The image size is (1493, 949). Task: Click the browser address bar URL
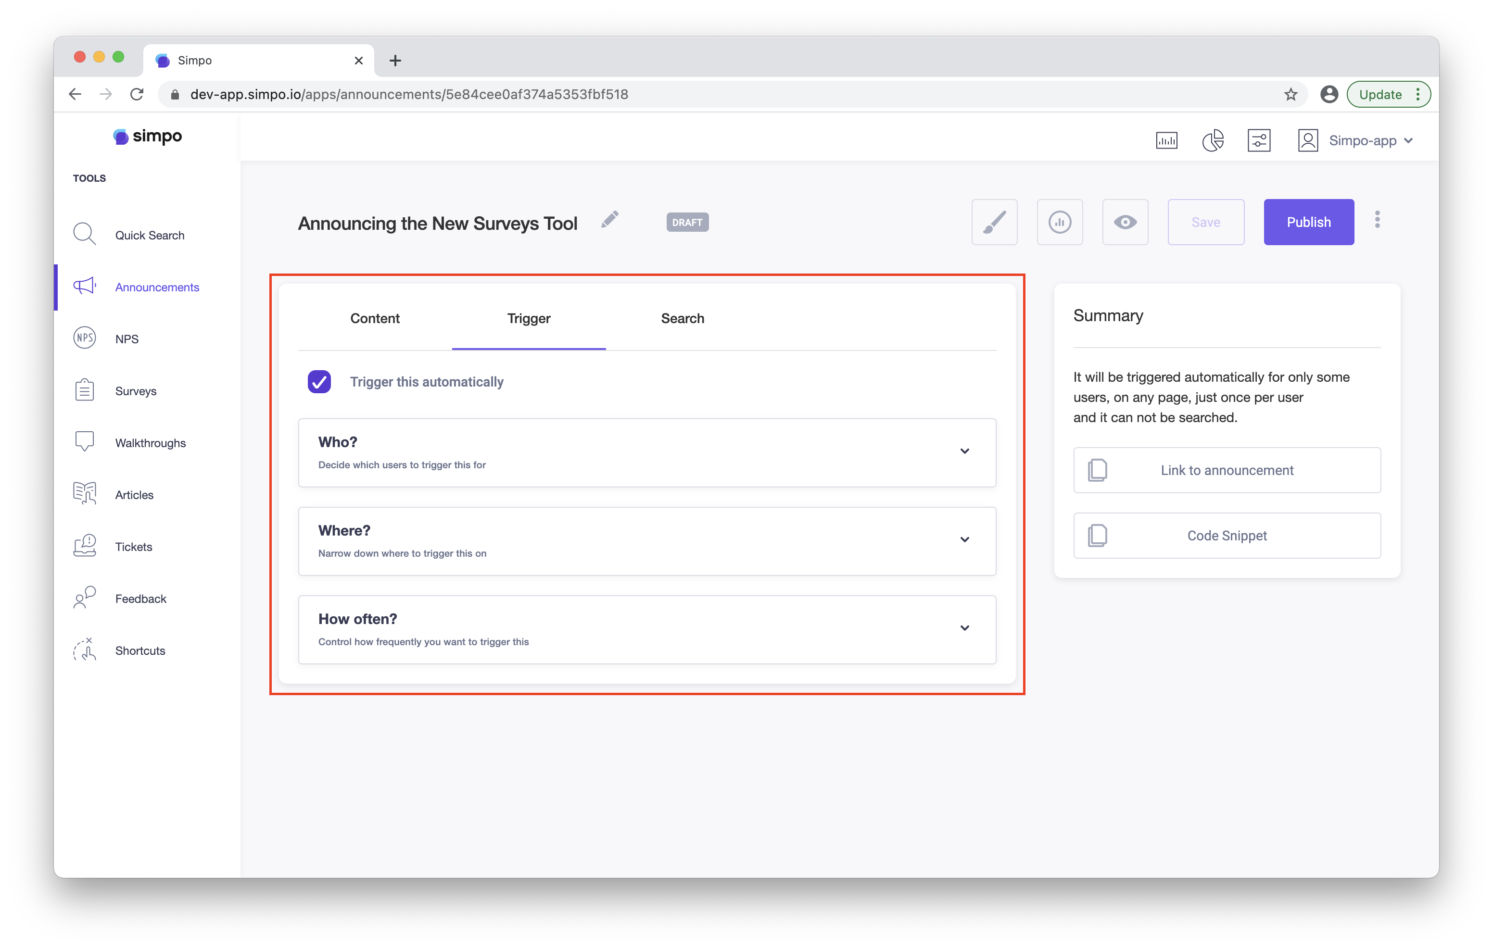(x=408, y=94)
